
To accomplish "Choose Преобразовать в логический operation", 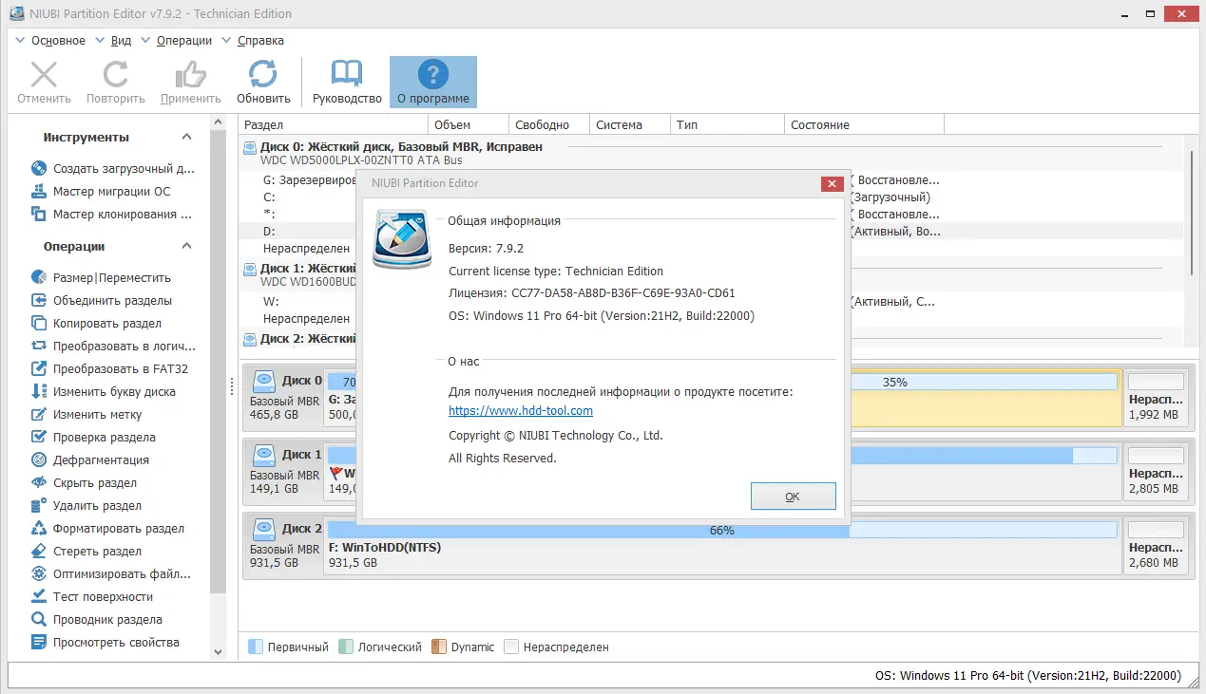I will 113,347.
